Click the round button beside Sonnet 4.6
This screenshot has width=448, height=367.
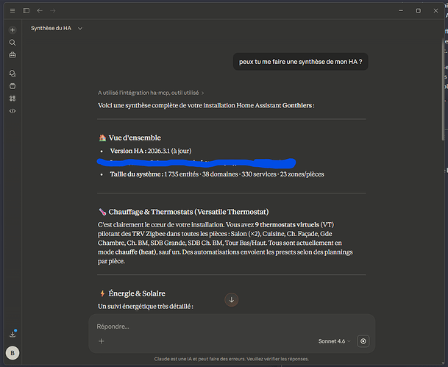tap(363, 341)
